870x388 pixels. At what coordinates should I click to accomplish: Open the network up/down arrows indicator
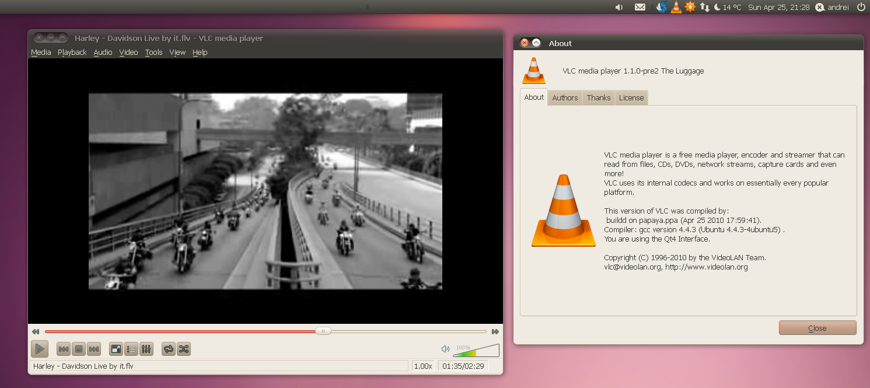tap(705, 7)
